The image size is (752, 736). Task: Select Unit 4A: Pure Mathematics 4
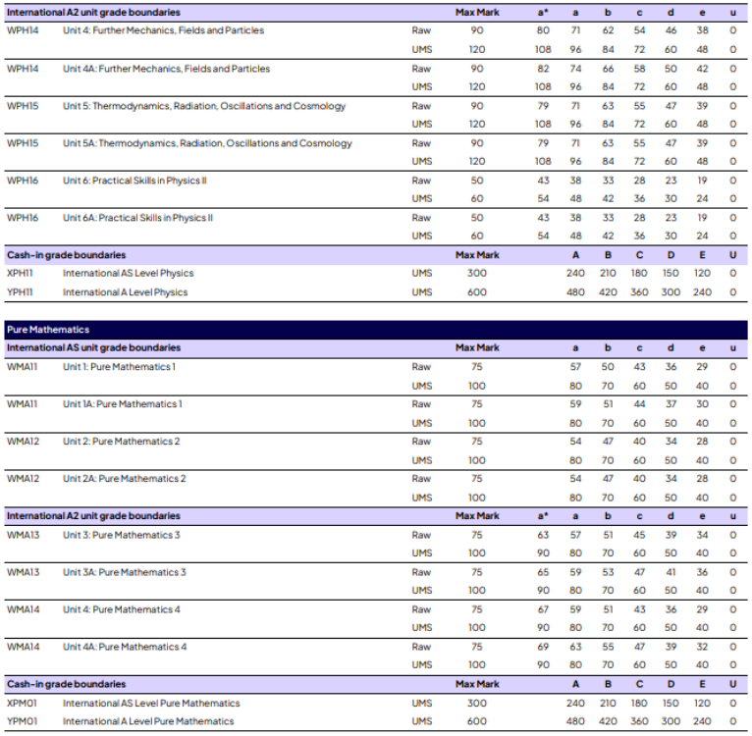124,647
